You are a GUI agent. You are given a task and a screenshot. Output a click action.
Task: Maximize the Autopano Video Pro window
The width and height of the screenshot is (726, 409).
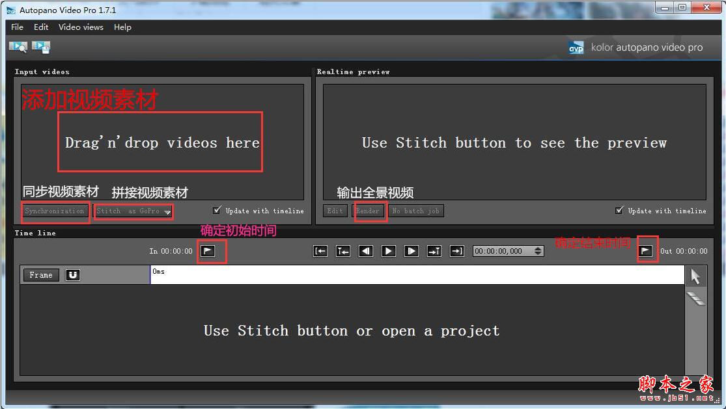tap(682, 7)
